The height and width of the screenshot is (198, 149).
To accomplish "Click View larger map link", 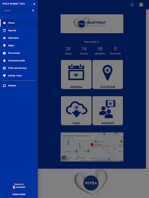I will coord(68,138).
